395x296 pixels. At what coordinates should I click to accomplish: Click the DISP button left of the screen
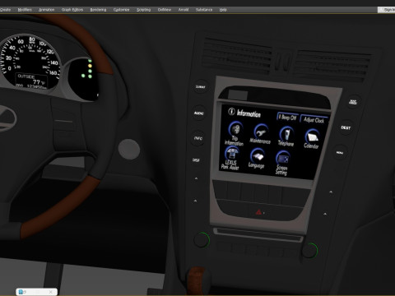[196, 160]
